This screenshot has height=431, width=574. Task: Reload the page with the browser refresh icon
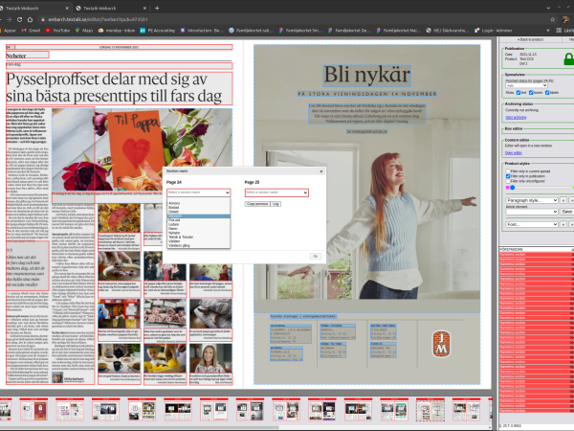click(x=19, y=19)
